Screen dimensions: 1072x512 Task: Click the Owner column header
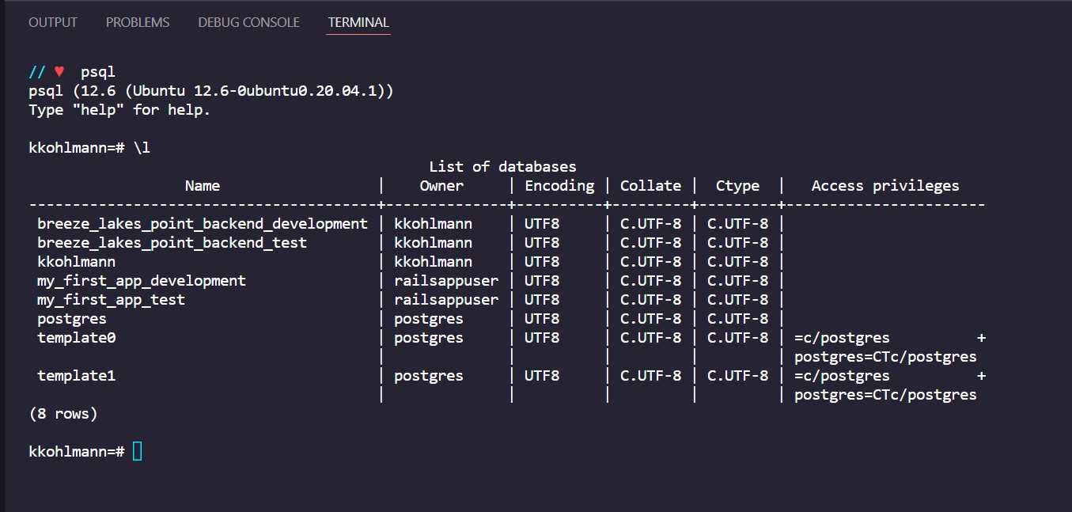click(441, 186)
